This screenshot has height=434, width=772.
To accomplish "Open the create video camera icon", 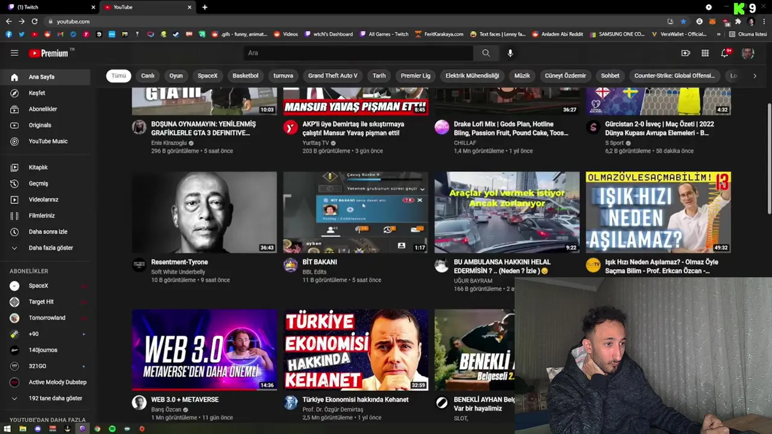I will coord(686,53).
